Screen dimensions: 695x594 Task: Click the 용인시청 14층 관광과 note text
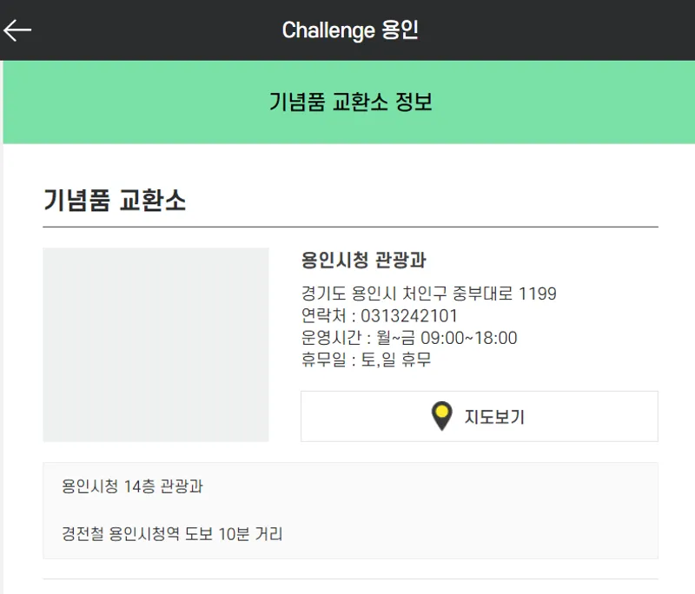132,486
